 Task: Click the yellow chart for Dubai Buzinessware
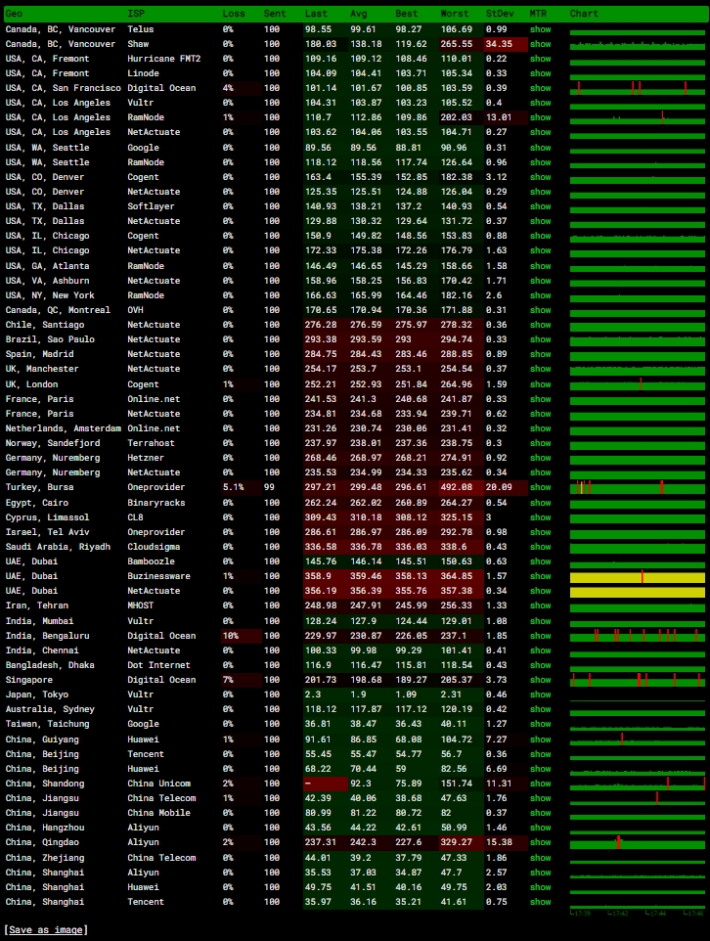[x=638, y=577]
